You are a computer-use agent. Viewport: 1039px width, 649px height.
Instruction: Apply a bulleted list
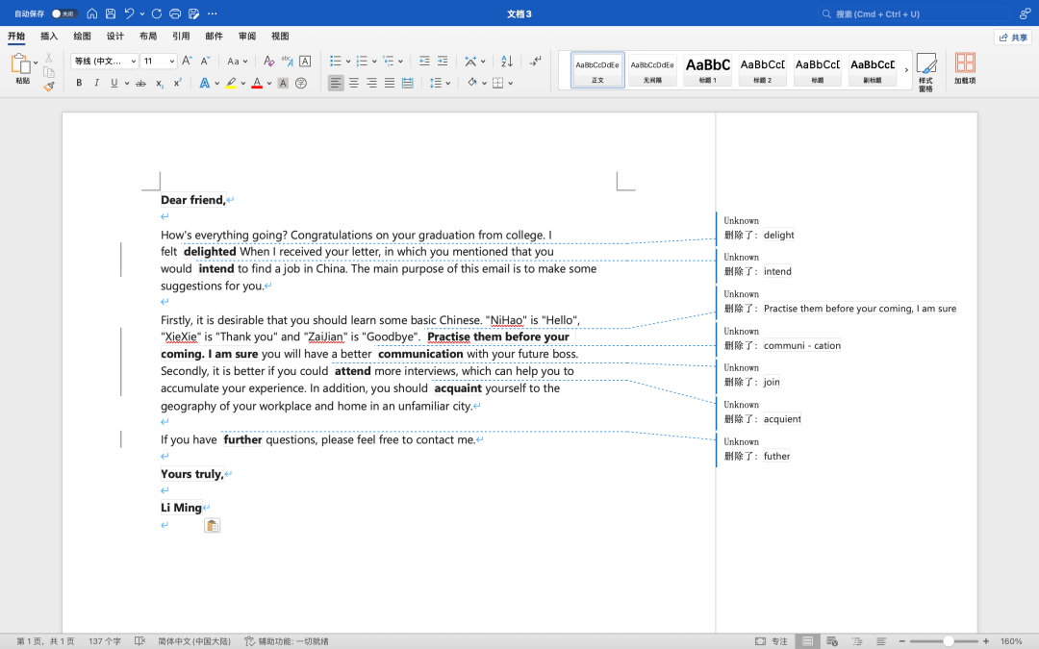point(336,61)
